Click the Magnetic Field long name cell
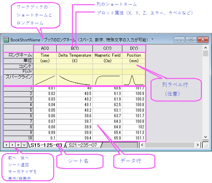The image size is (212, 183). [107, 55]
